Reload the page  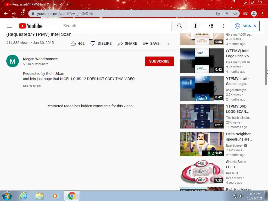coord(23,14)
